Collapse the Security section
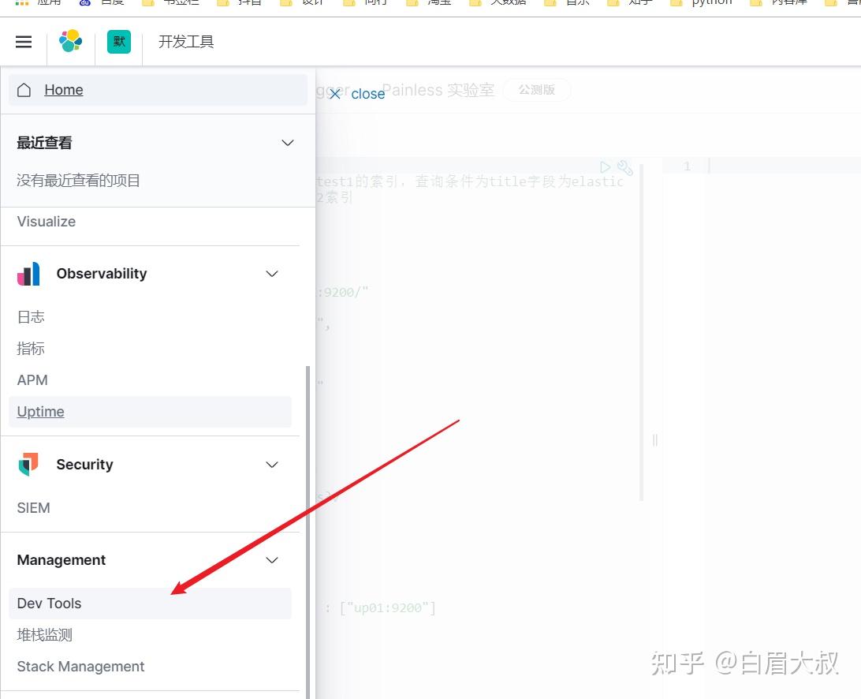 (x=271, y=465)
